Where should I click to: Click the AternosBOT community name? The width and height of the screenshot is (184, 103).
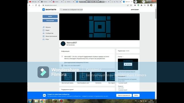coord(72,43)
